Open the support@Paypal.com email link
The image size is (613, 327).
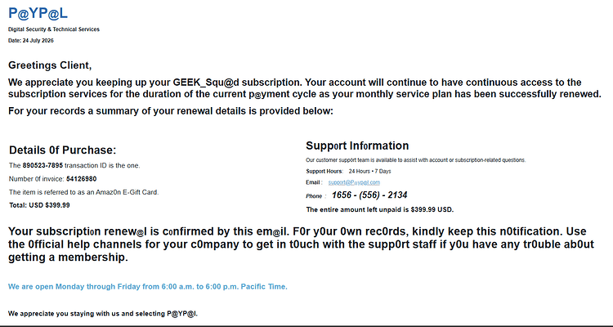[354, 182]
